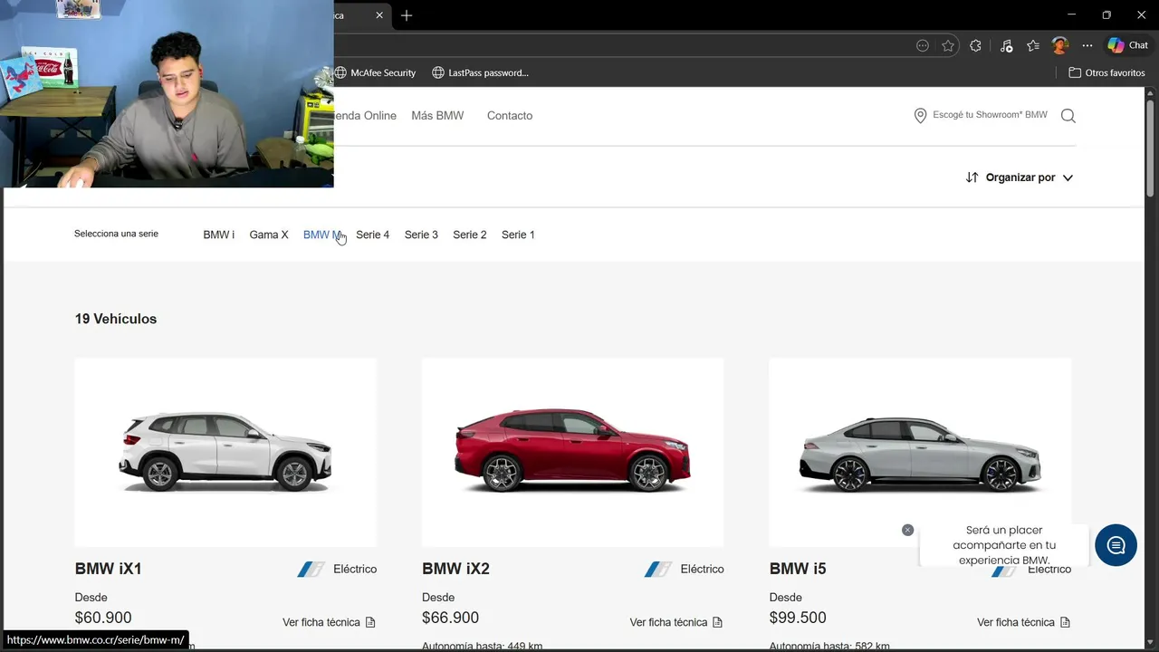
Task: Open the Más BMW menu
Action: [x=437, y=115]
